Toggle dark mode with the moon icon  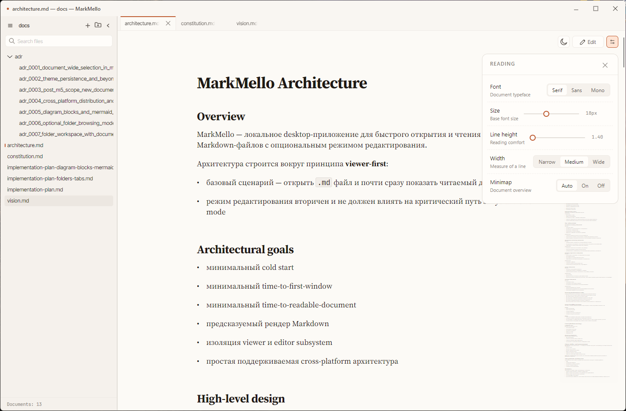coord(564,42)
